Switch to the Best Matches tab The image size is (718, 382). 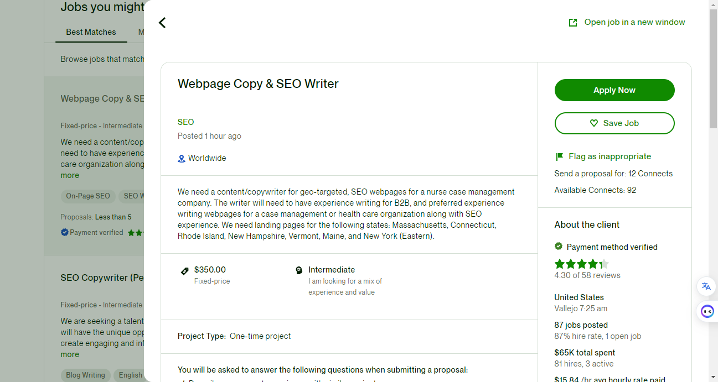(91, 32)
